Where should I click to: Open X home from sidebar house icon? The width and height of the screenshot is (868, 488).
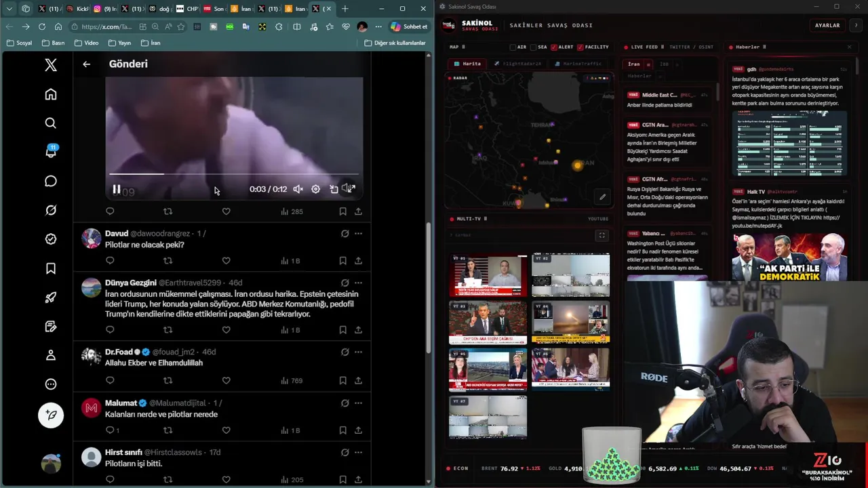point(51,94)
